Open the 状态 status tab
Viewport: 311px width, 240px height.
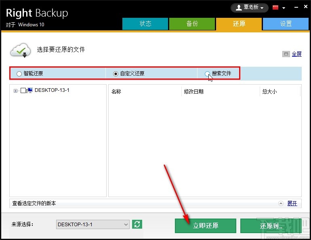[145, 24]
